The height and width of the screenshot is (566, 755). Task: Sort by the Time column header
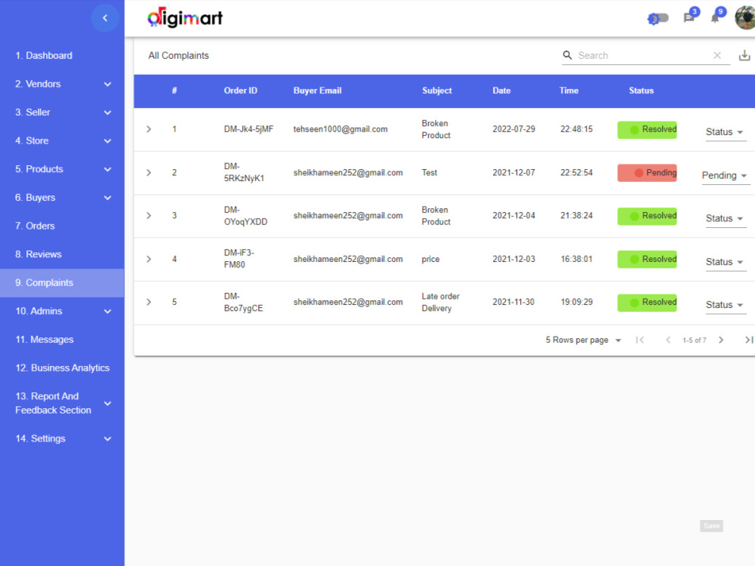coord(569,91)
